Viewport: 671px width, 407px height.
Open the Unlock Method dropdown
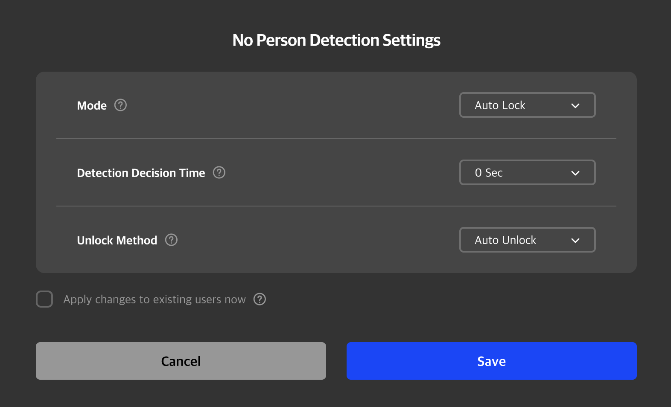pyautogui.click(x=527, y=240)
